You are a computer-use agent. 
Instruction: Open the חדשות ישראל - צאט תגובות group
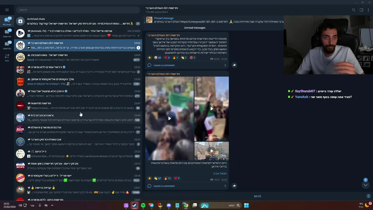[x=78, y=57]
